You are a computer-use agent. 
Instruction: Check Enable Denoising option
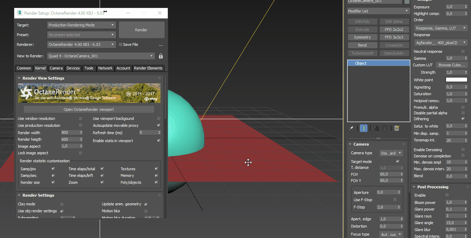(x=463, y=149)
